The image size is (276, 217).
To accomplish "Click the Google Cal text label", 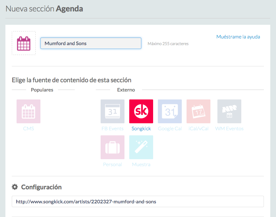I will (170, 129).
